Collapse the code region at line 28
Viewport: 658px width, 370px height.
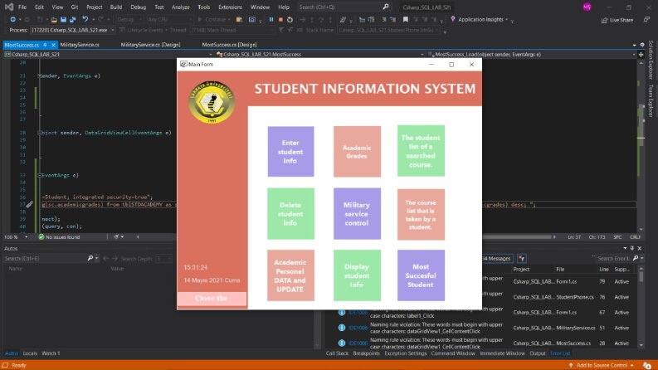pyautogui.click(x=40, y=133)
